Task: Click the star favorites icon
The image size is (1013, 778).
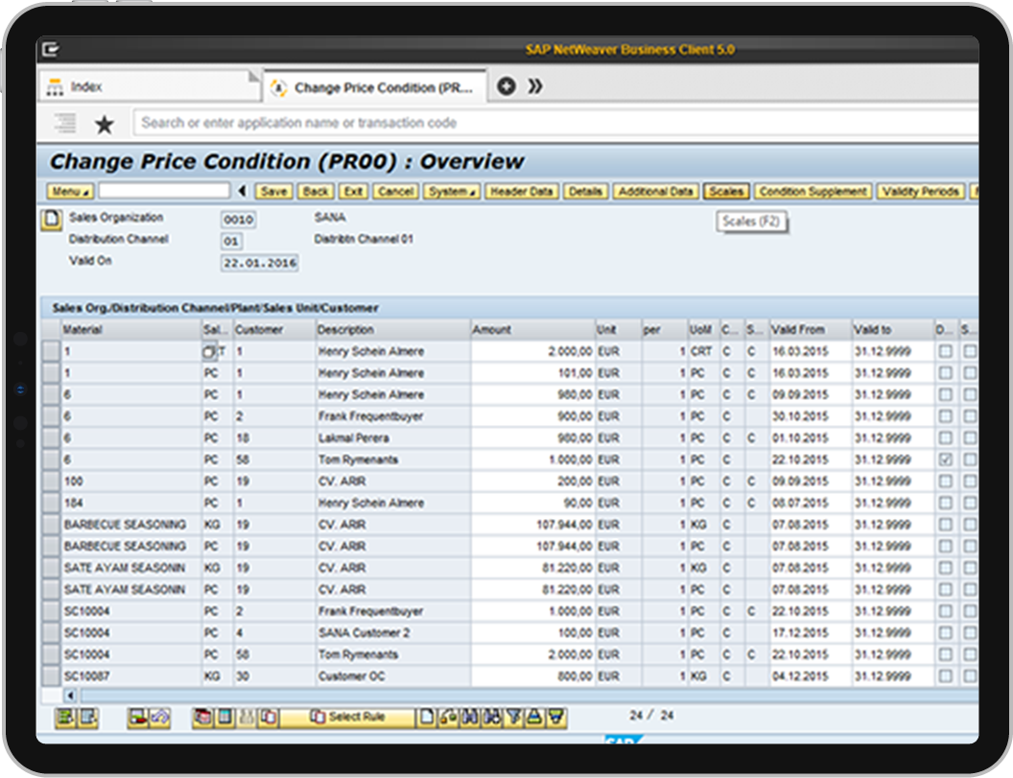Action: pos(104,124)
